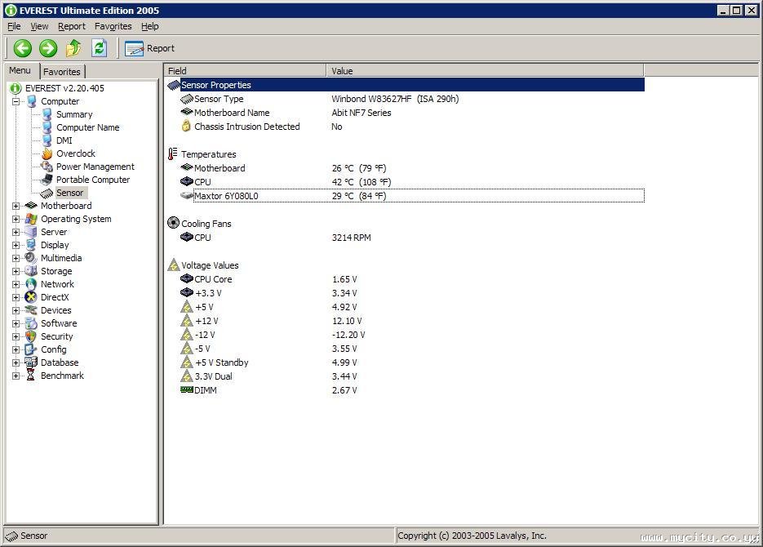Expand the Network tree node
This screenshot has width=763, height=547.
point(16,284)
